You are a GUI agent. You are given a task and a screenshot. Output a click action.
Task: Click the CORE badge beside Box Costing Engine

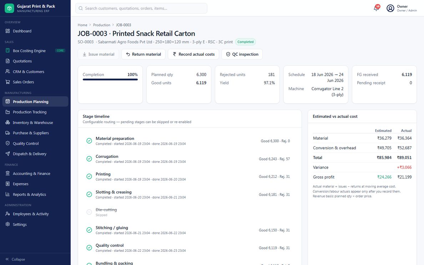point(60,51)
